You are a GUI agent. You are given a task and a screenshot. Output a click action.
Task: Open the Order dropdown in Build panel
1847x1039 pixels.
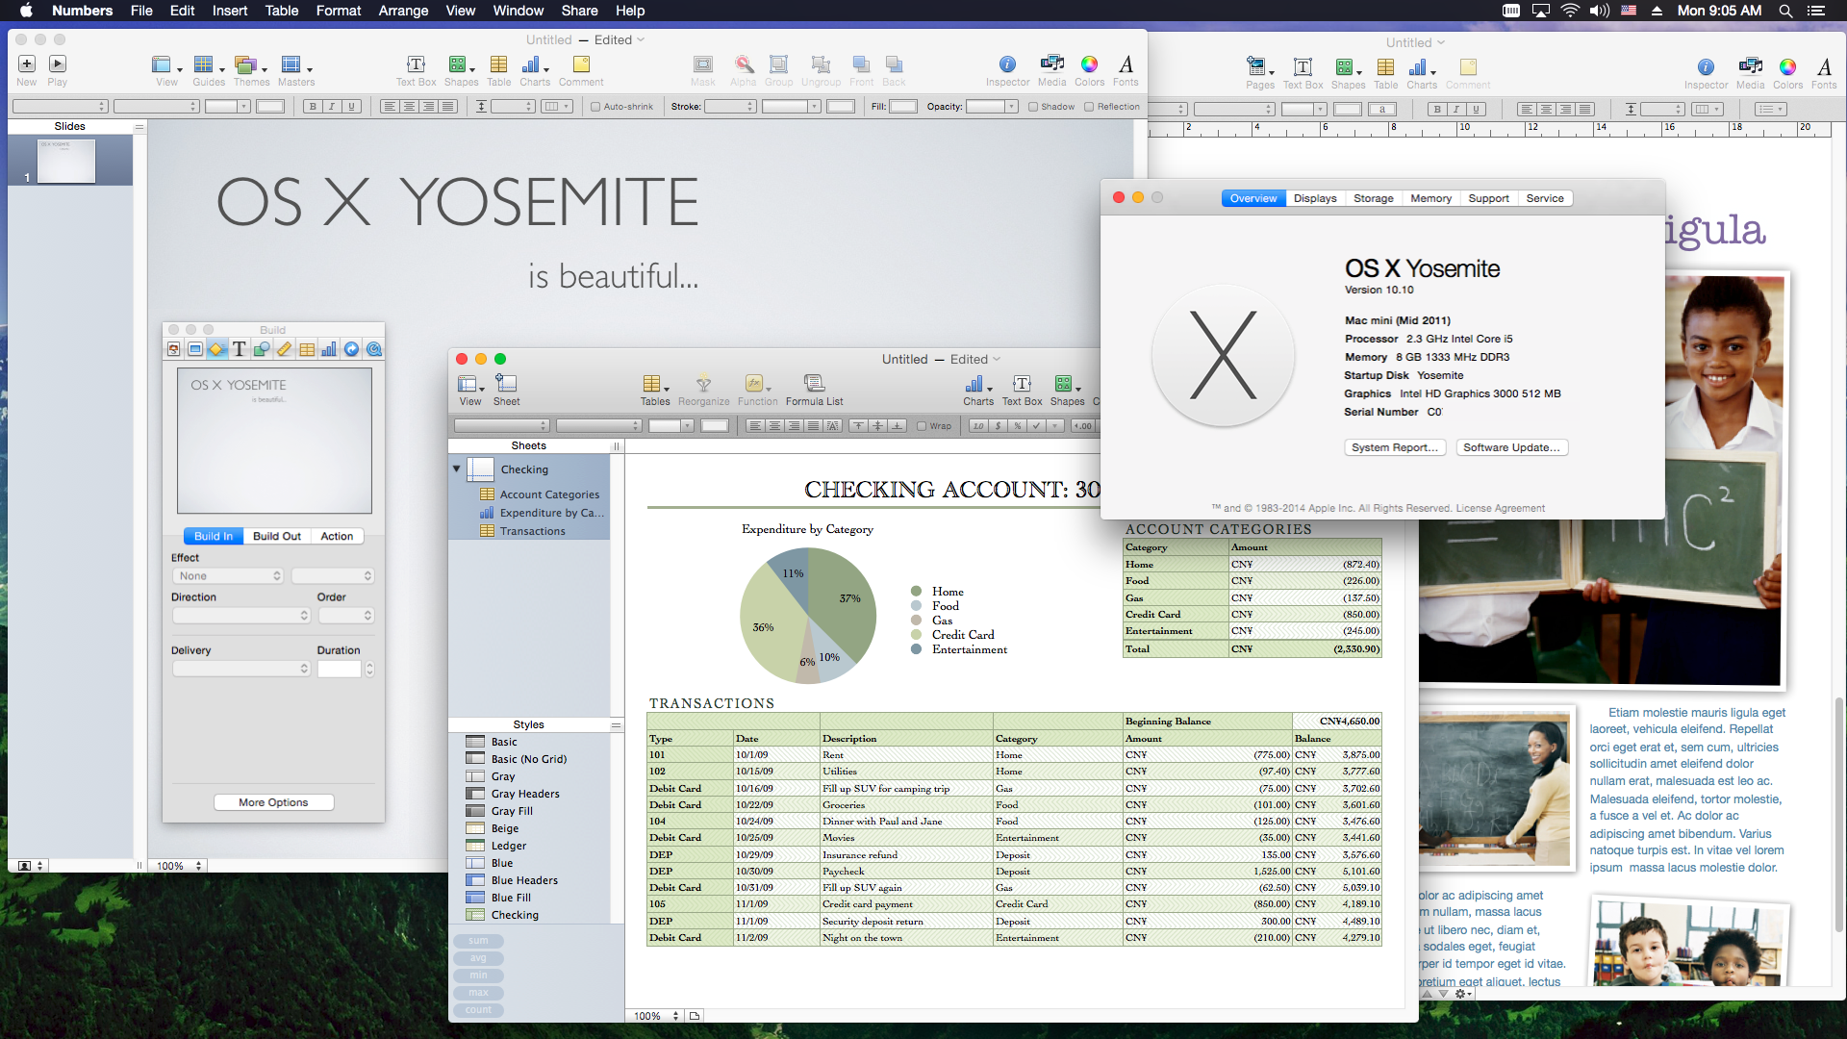coord(345,616)
